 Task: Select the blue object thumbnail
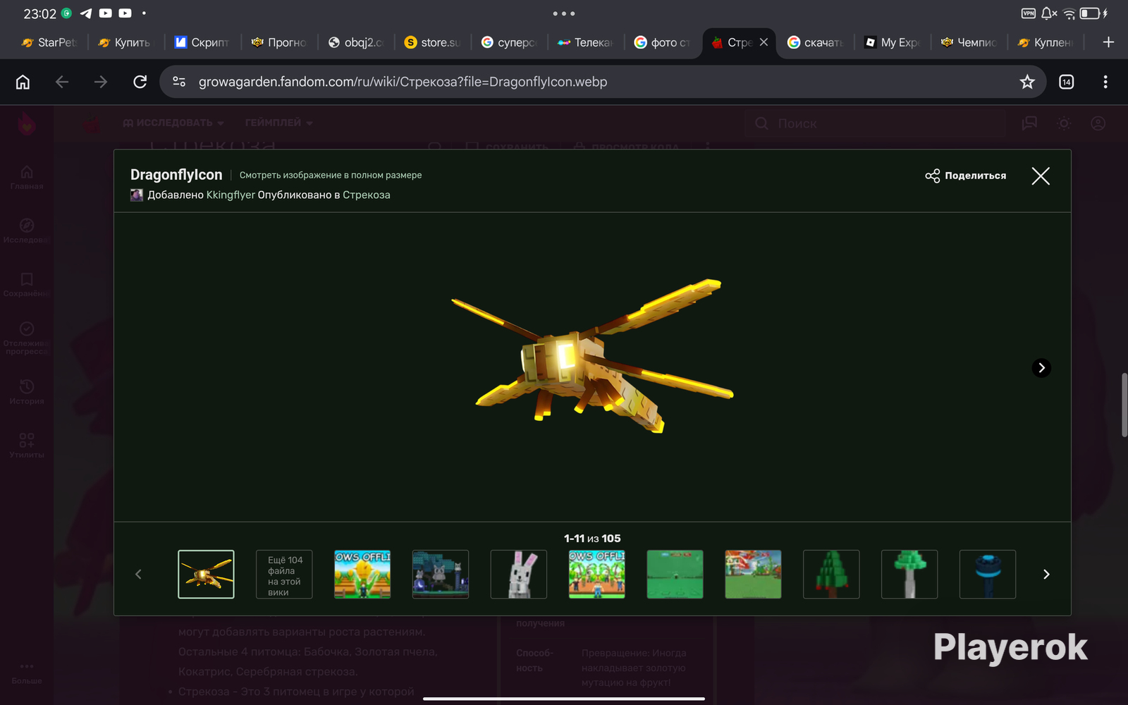point(988,575)
